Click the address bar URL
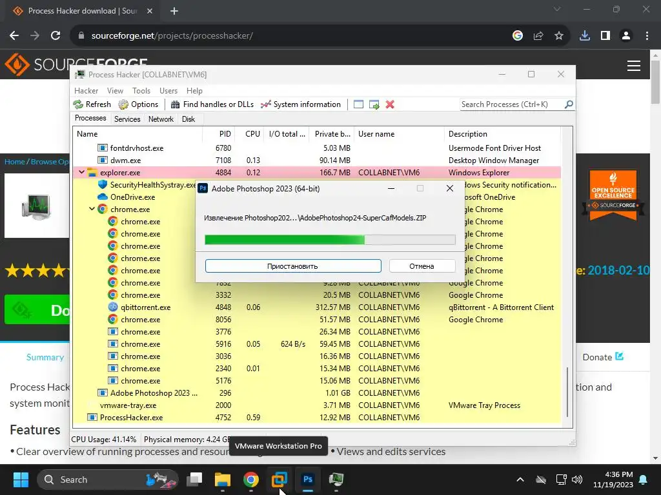 [x=172, y=36]
